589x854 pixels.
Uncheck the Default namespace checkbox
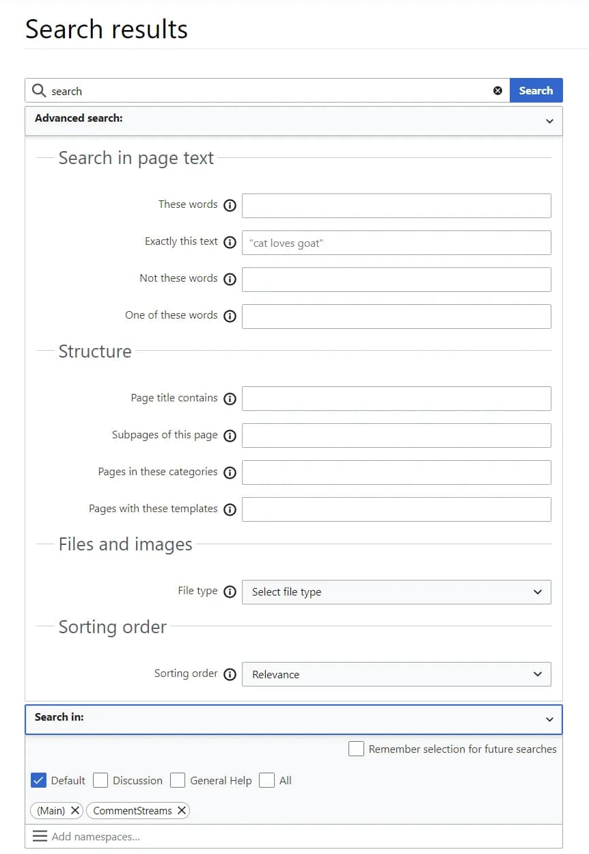tap(38, 779)
